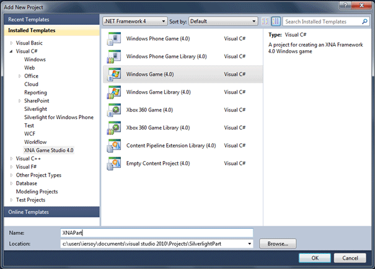
Task: Click the search magnifier icon
Action: point(364,22)
